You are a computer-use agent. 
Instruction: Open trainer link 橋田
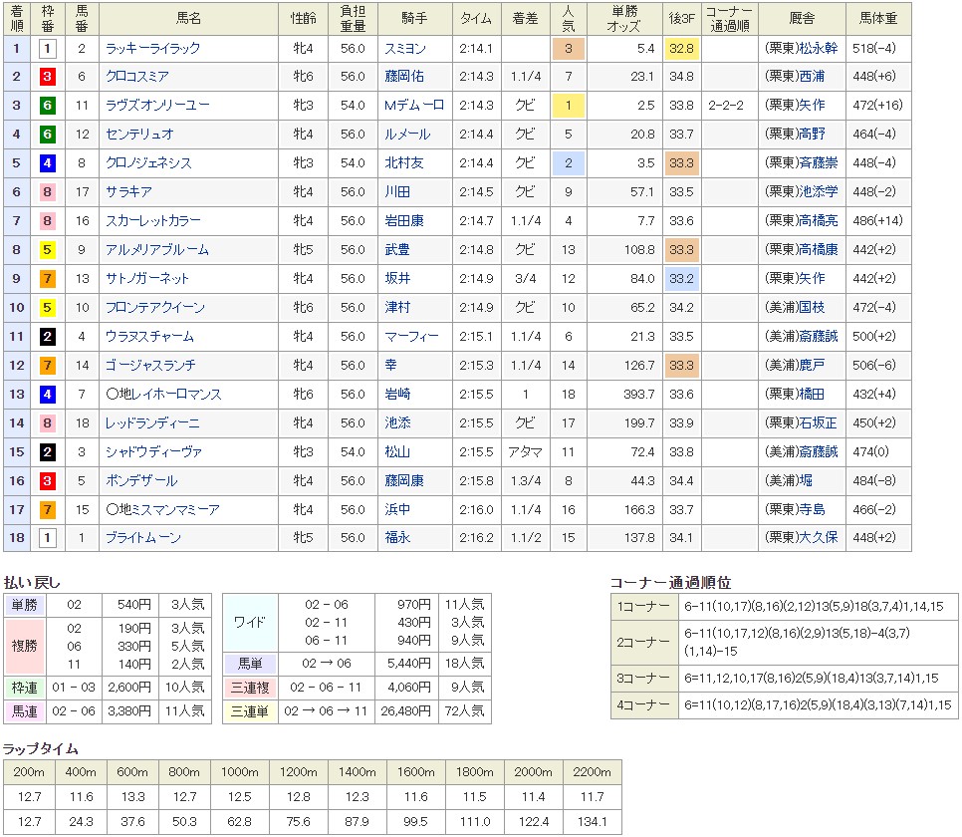click(x=812, y=395)
